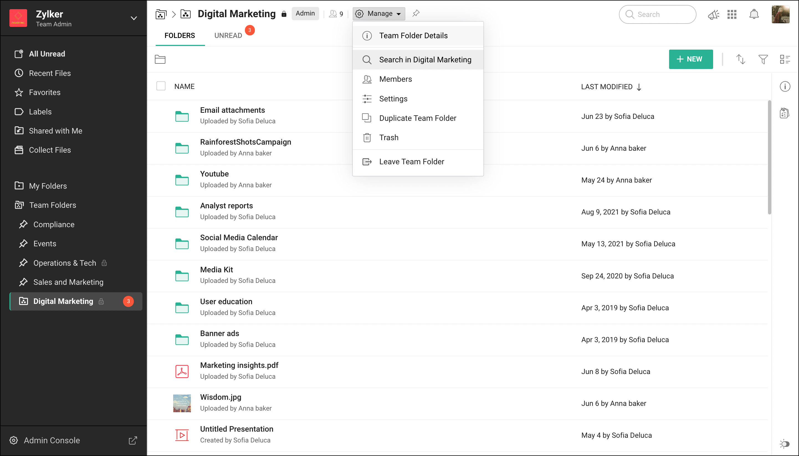799x456 pixels.
Task: Open the activity checklist panel icon
Action: click(x=784, y=113)
